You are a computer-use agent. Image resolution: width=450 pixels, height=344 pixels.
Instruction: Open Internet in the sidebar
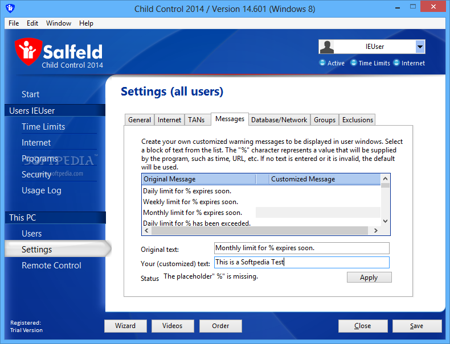tap(36, 143)
